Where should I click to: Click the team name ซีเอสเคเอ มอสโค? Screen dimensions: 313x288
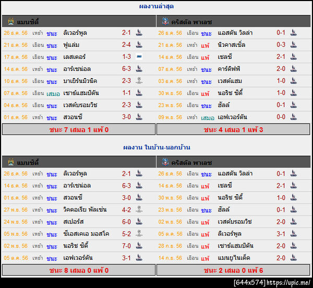click(x=86, y=234)
